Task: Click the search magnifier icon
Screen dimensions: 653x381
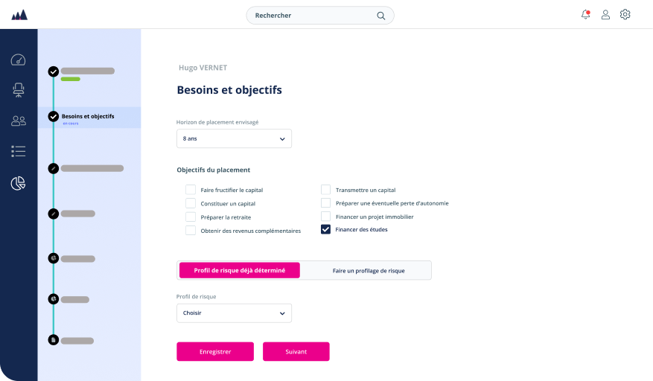Action: [x=380, y=16]
